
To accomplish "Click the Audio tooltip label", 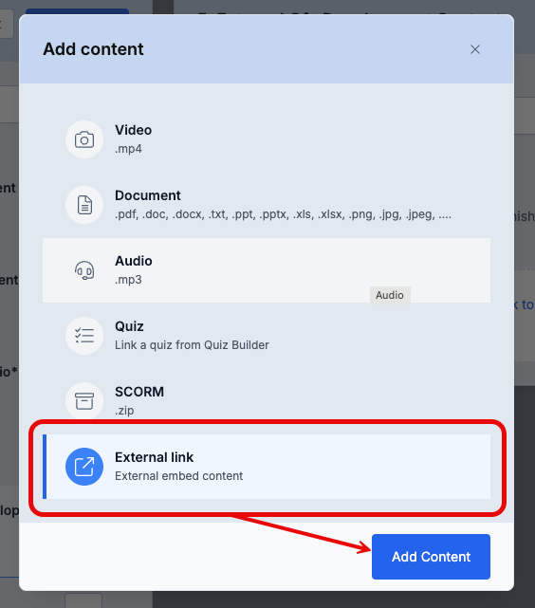I will 390,296.
